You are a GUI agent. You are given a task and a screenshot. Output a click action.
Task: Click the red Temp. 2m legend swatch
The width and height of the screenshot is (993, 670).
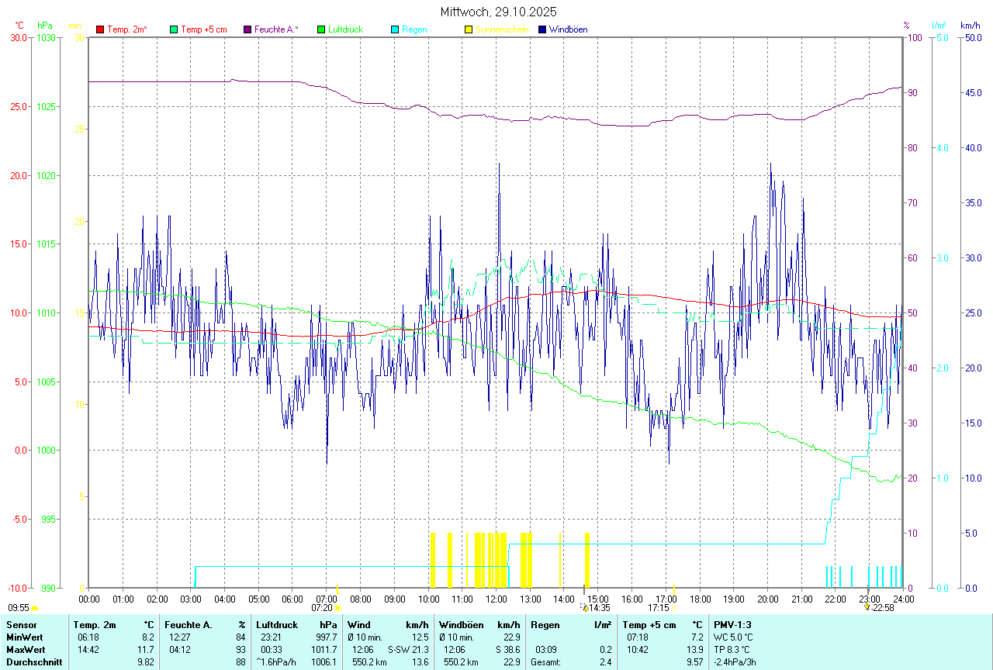click(100, 29)
